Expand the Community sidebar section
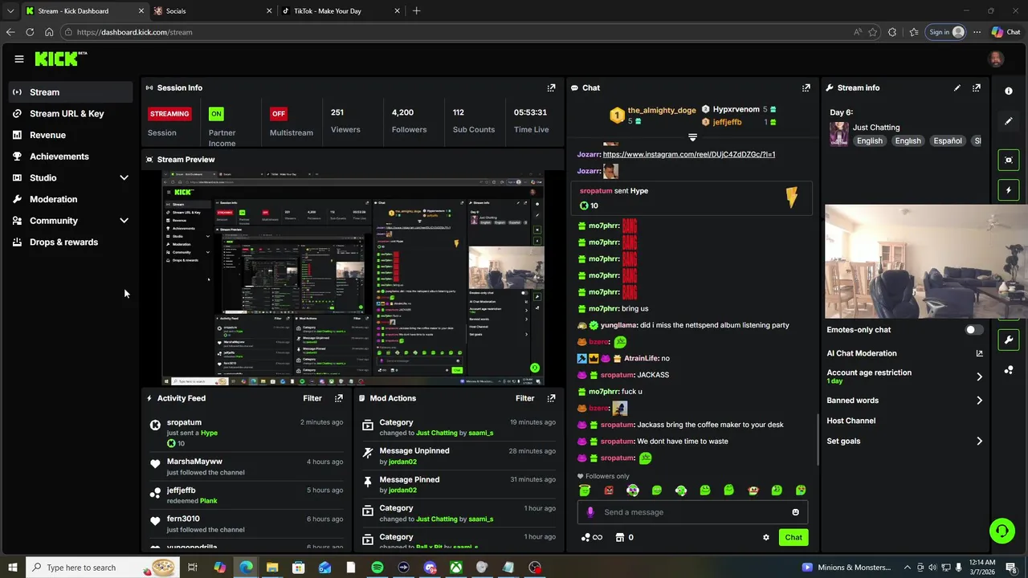The image size is (1028, 578). pyautogui.click(x=124, y=221)
